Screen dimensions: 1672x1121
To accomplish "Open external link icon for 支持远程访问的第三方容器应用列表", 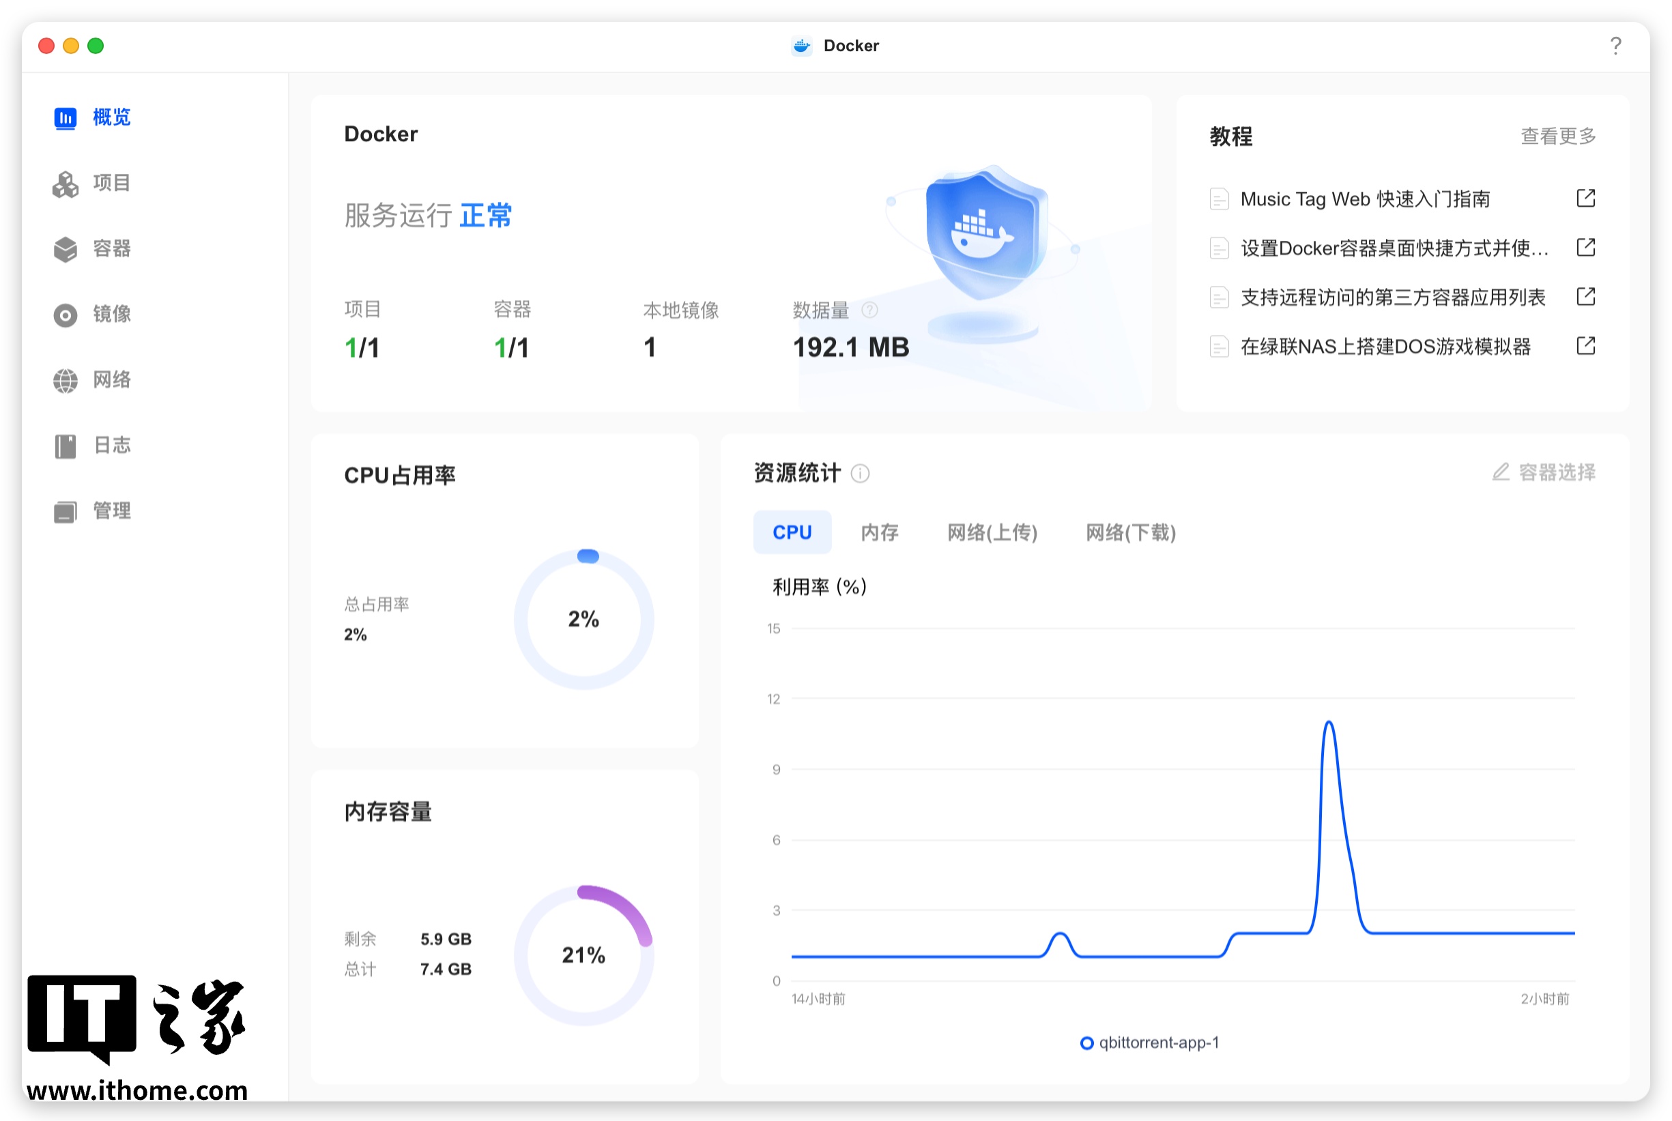I will pos(1585,297).
